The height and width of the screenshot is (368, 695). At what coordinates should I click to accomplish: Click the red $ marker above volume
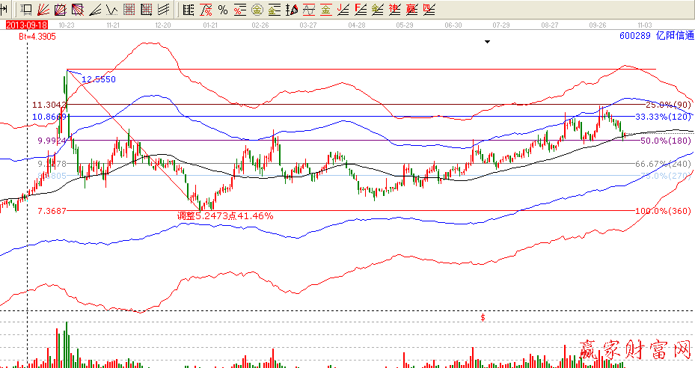coord(483,318)
